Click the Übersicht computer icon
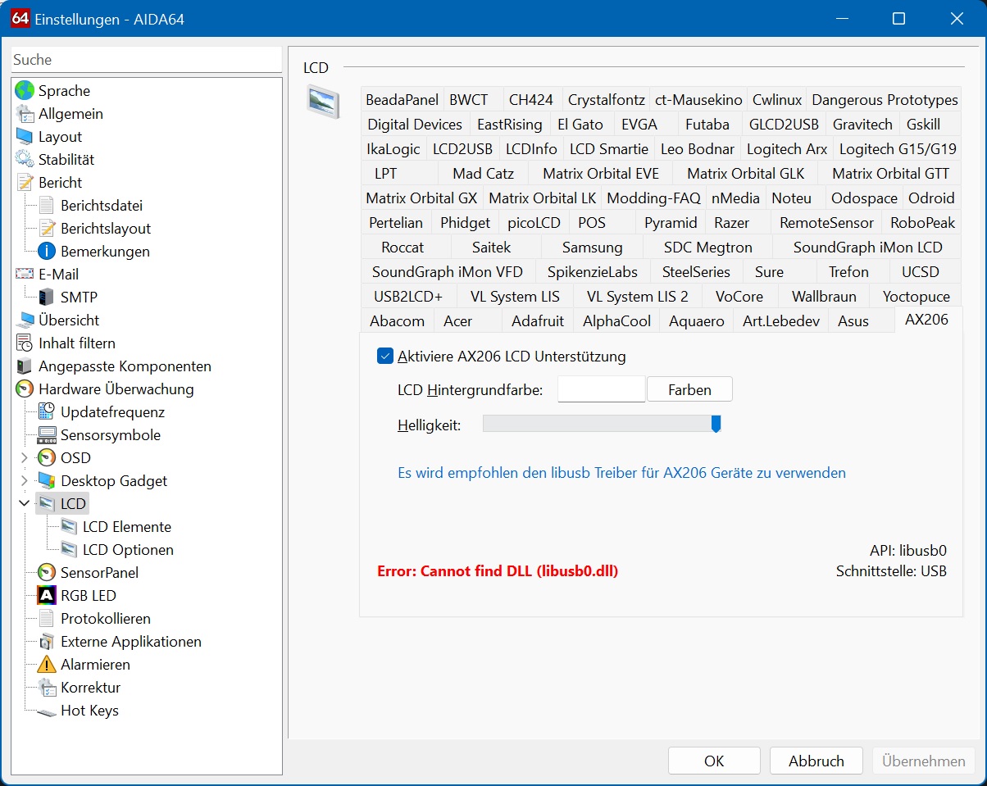Viewport: 987px width, 786px height. [25, 320]
